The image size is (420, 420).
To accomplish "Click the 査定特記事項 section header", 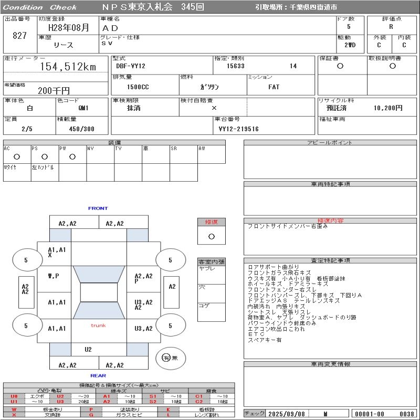I will point(330,260).
